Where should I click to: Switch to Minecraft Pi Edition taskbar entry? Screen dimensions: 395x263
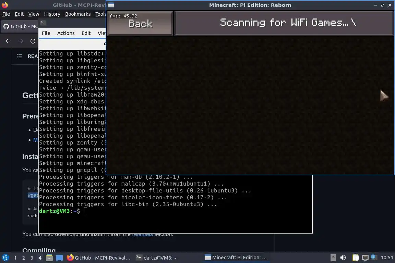[236, 258]
